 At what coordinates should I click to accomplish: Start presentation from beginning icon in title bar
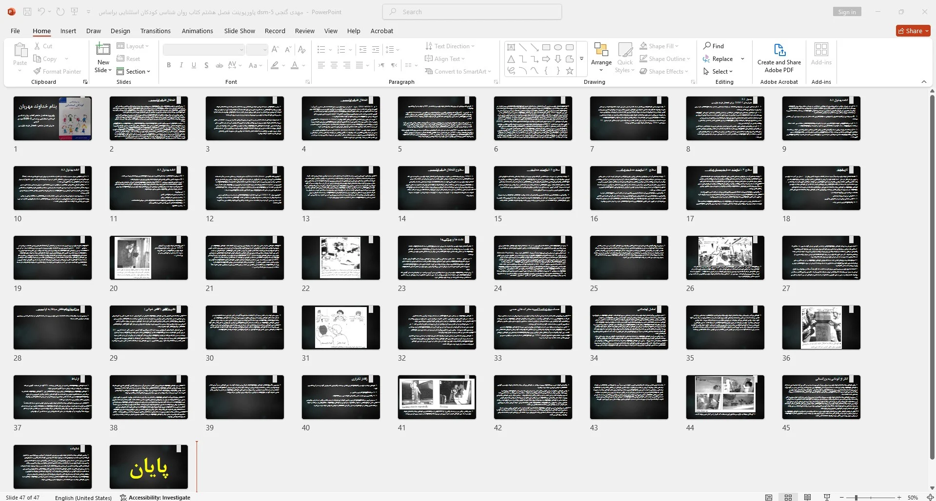pos(75,12)
